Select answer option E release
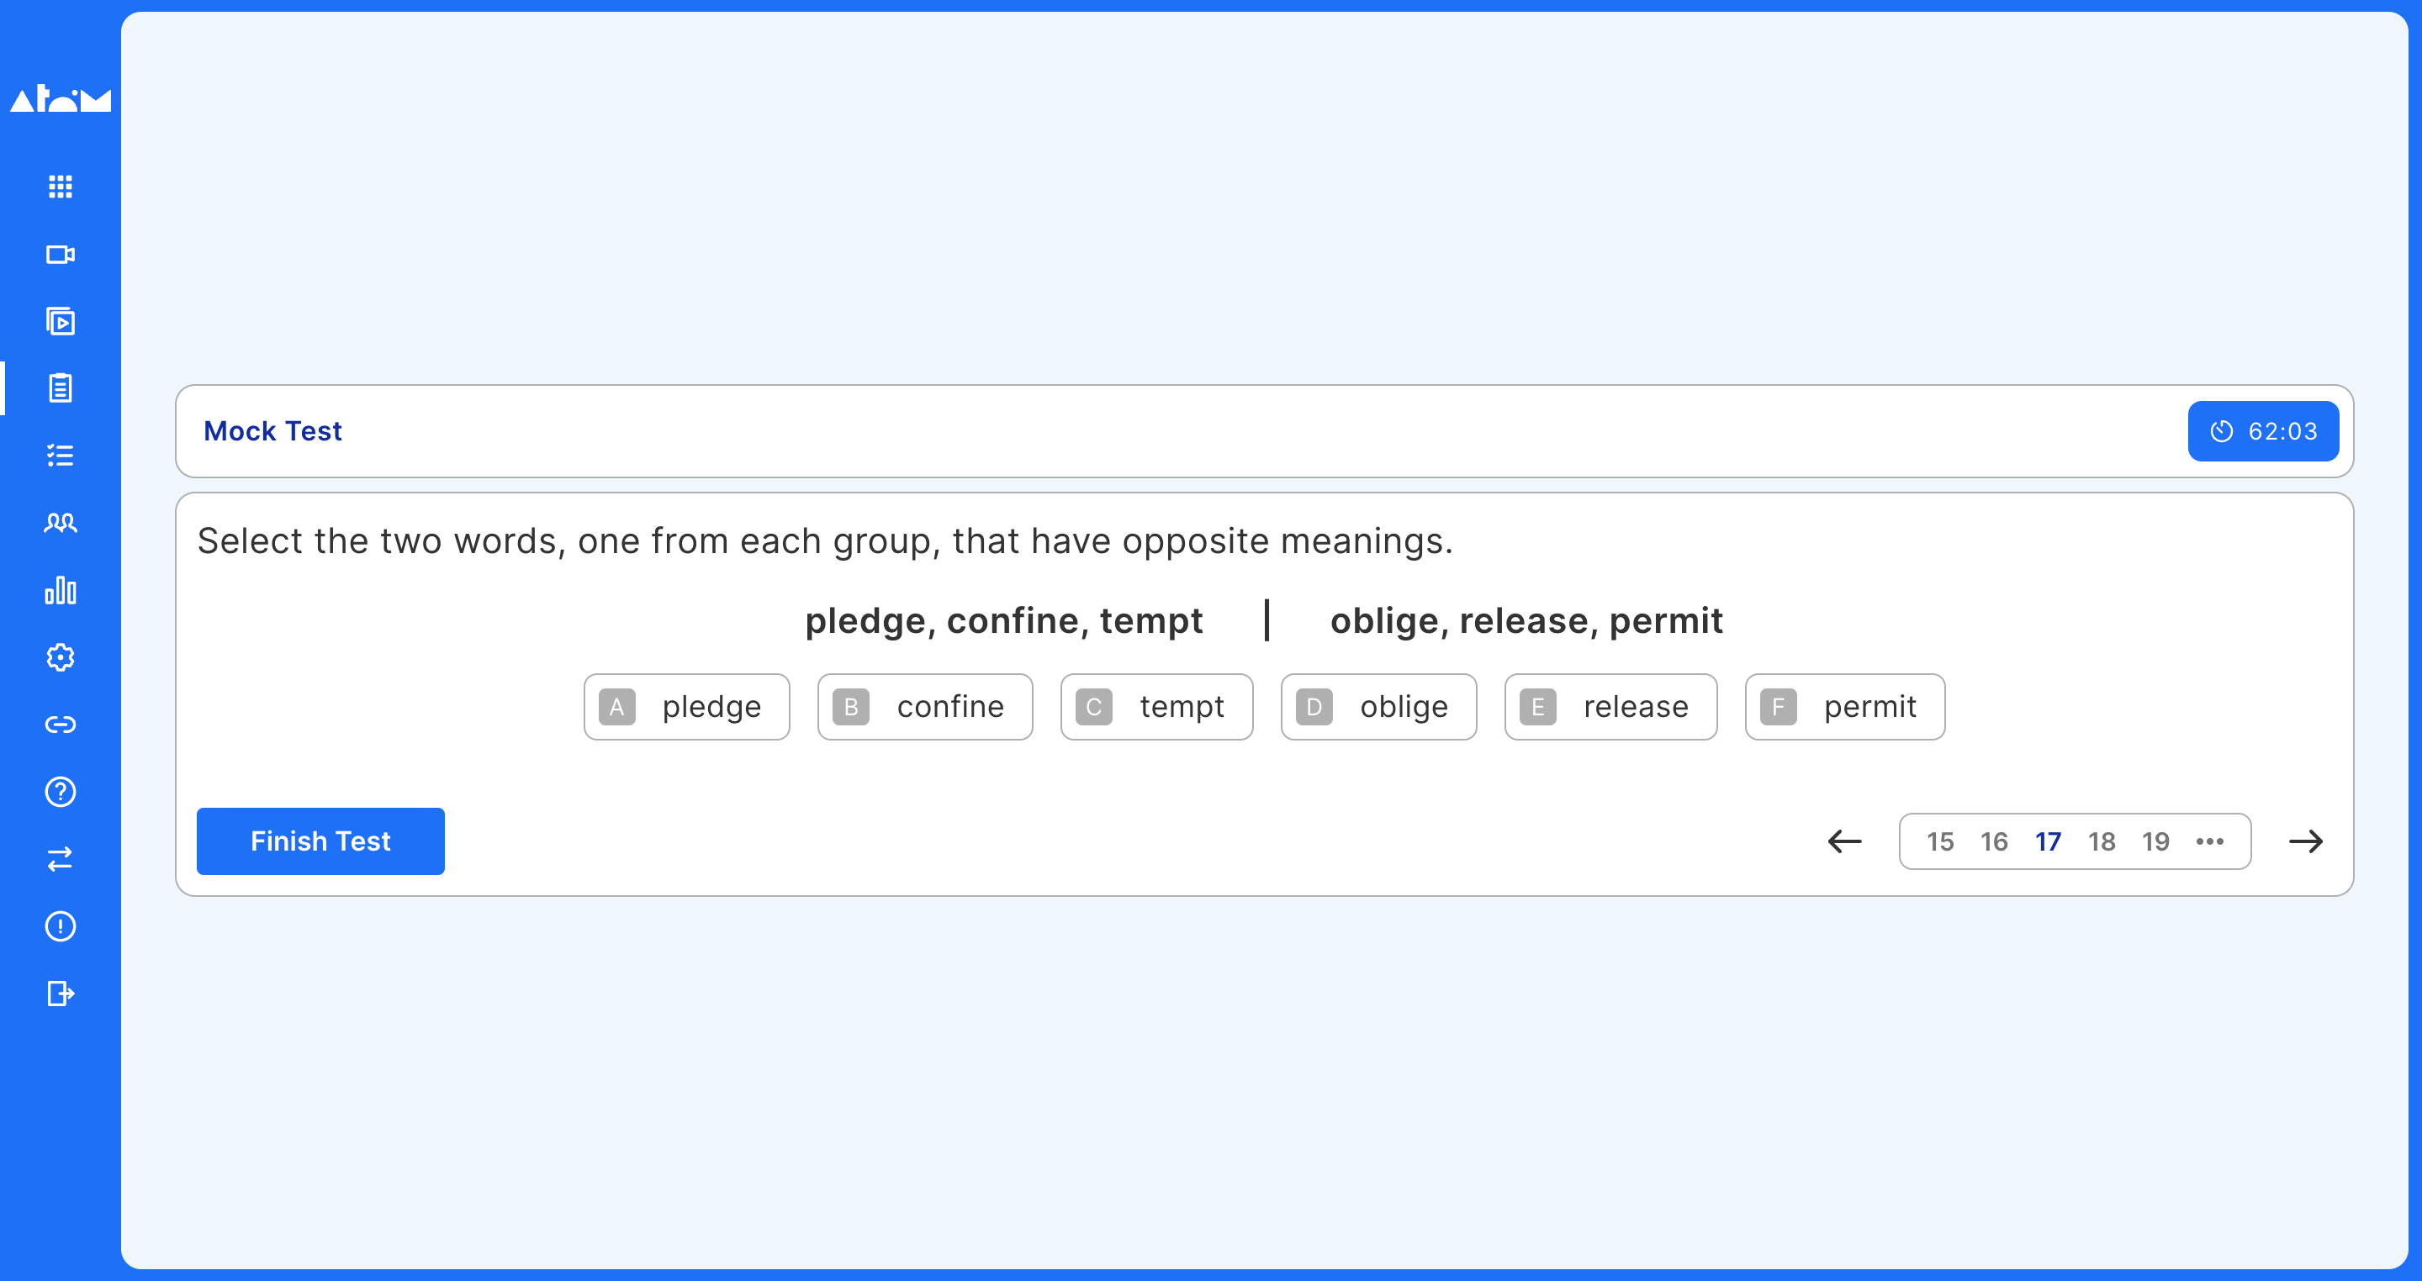Screen dimensions: 2422x1281 (x=1605, y=704)
